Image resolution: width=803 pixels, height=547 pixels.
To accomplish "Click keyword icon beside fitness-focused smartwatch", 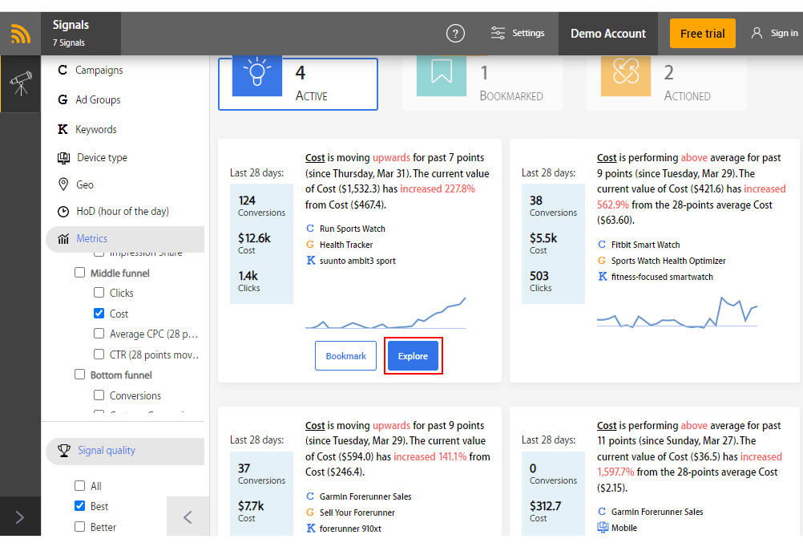I will tap(603, 277).
